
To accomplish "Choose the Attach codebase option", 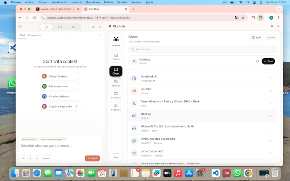I will point(60,96).
